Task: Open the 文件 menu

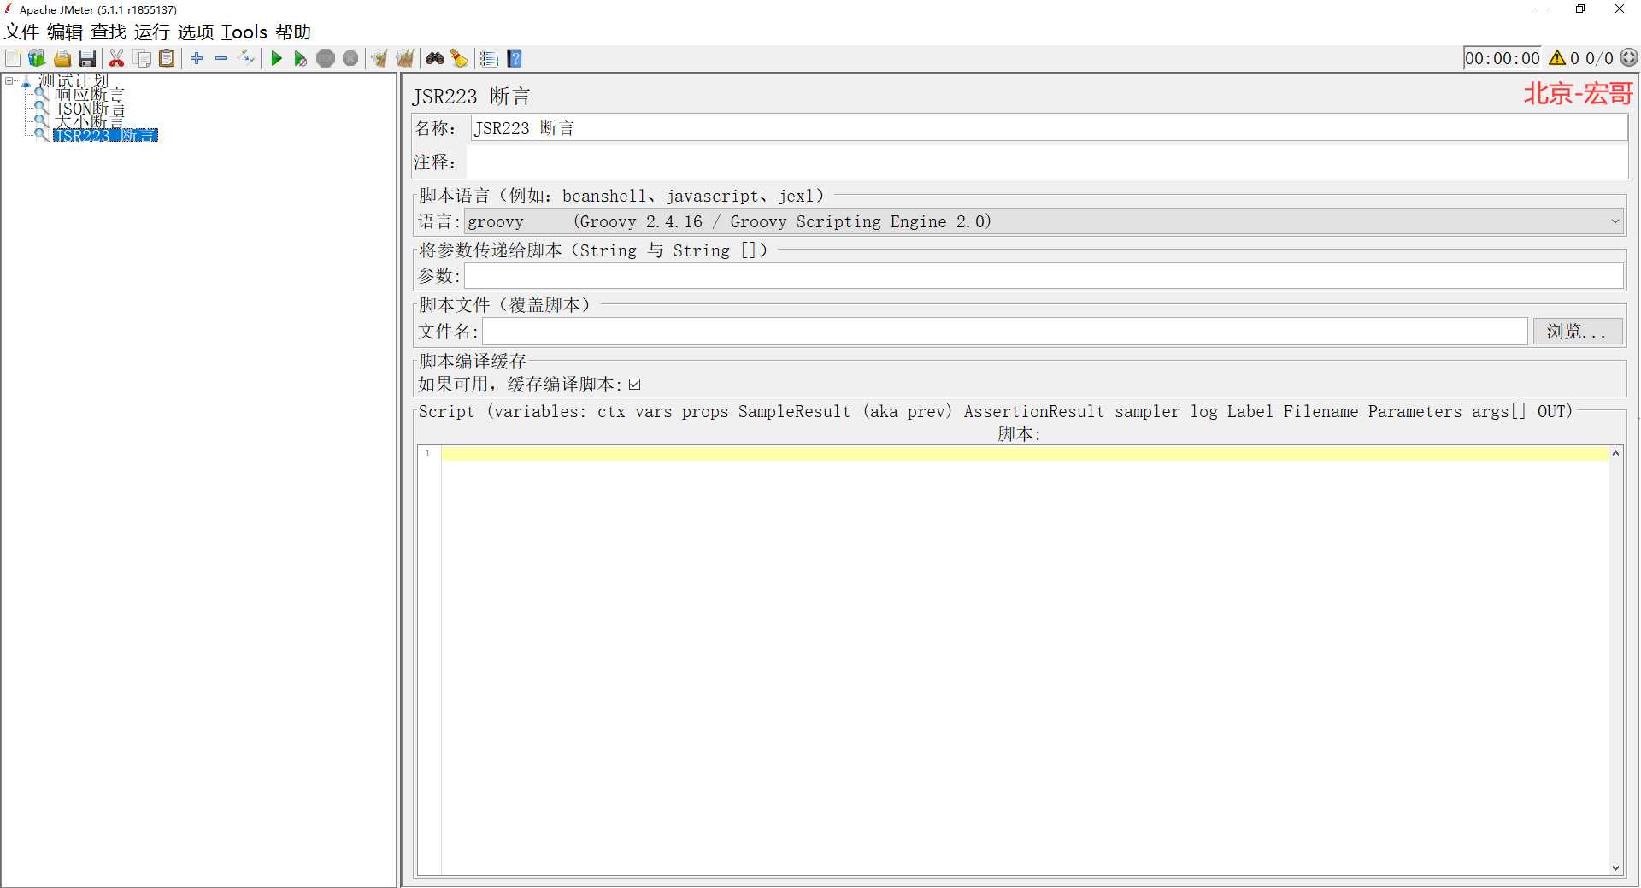Action: coord(21,32)
